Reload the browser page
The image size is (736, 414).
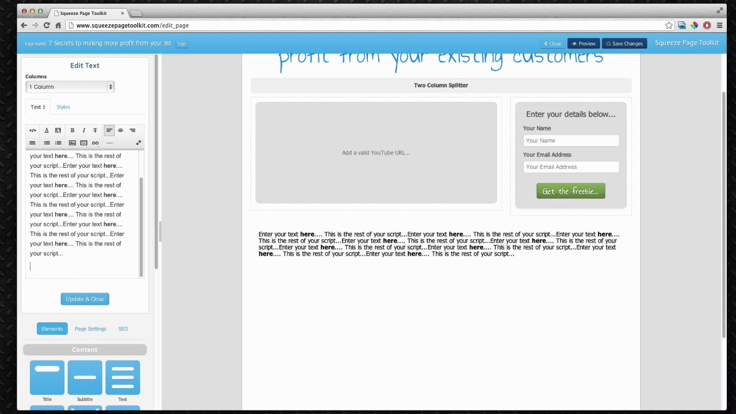[x=47, y=25]
